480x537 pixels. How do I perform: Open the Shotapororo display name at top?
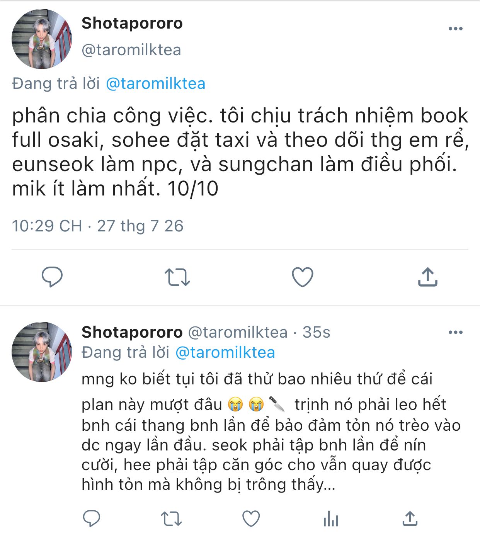point(132,23)
